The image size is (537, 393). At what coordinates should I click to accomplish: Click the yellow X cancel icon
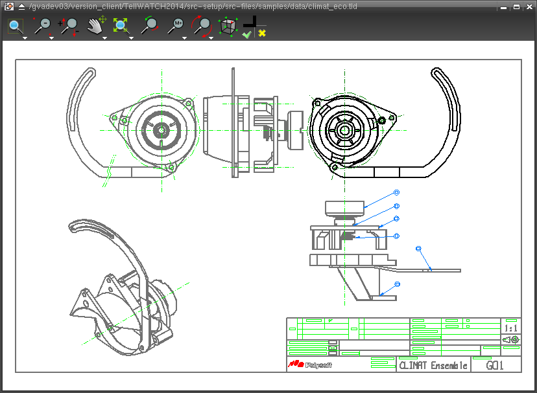[262, 34]
